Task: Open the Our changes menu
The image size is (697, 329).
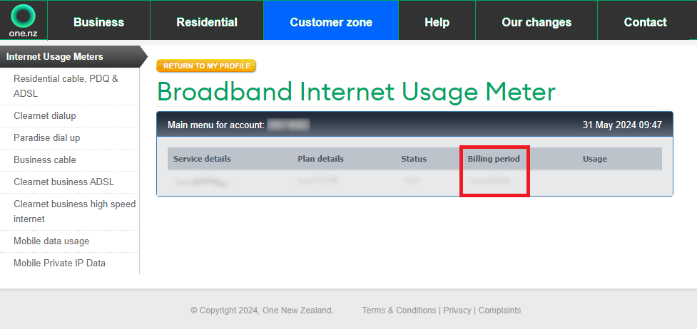Action: (536, 22)
